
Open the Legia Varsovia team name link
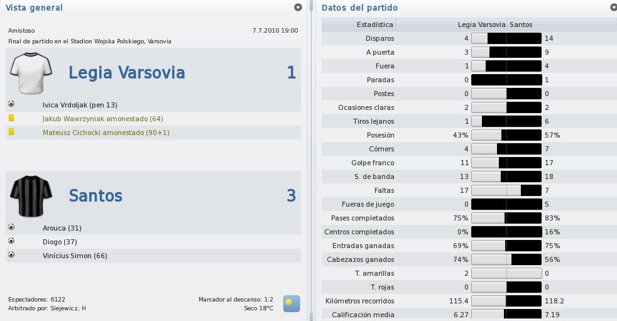[127, 73]
